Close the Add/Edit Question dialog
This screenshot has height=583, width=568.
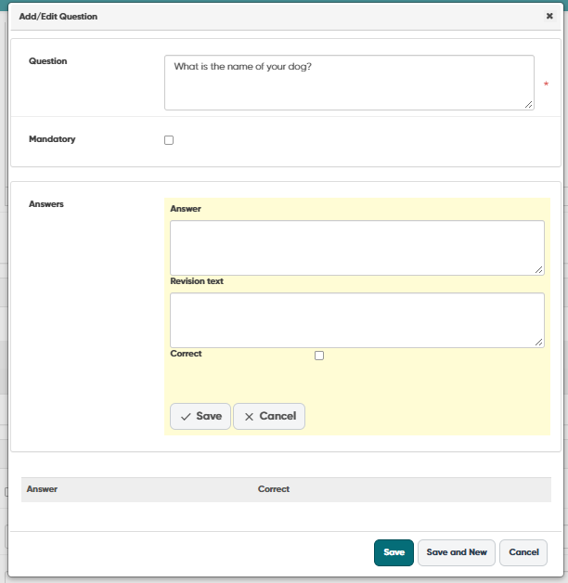pos(549,16)
